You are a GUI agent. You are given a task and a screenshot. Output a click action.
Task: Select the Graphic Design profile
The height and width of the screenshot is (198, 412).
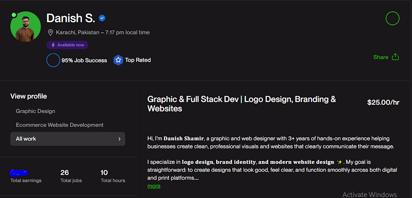point(36,111)
